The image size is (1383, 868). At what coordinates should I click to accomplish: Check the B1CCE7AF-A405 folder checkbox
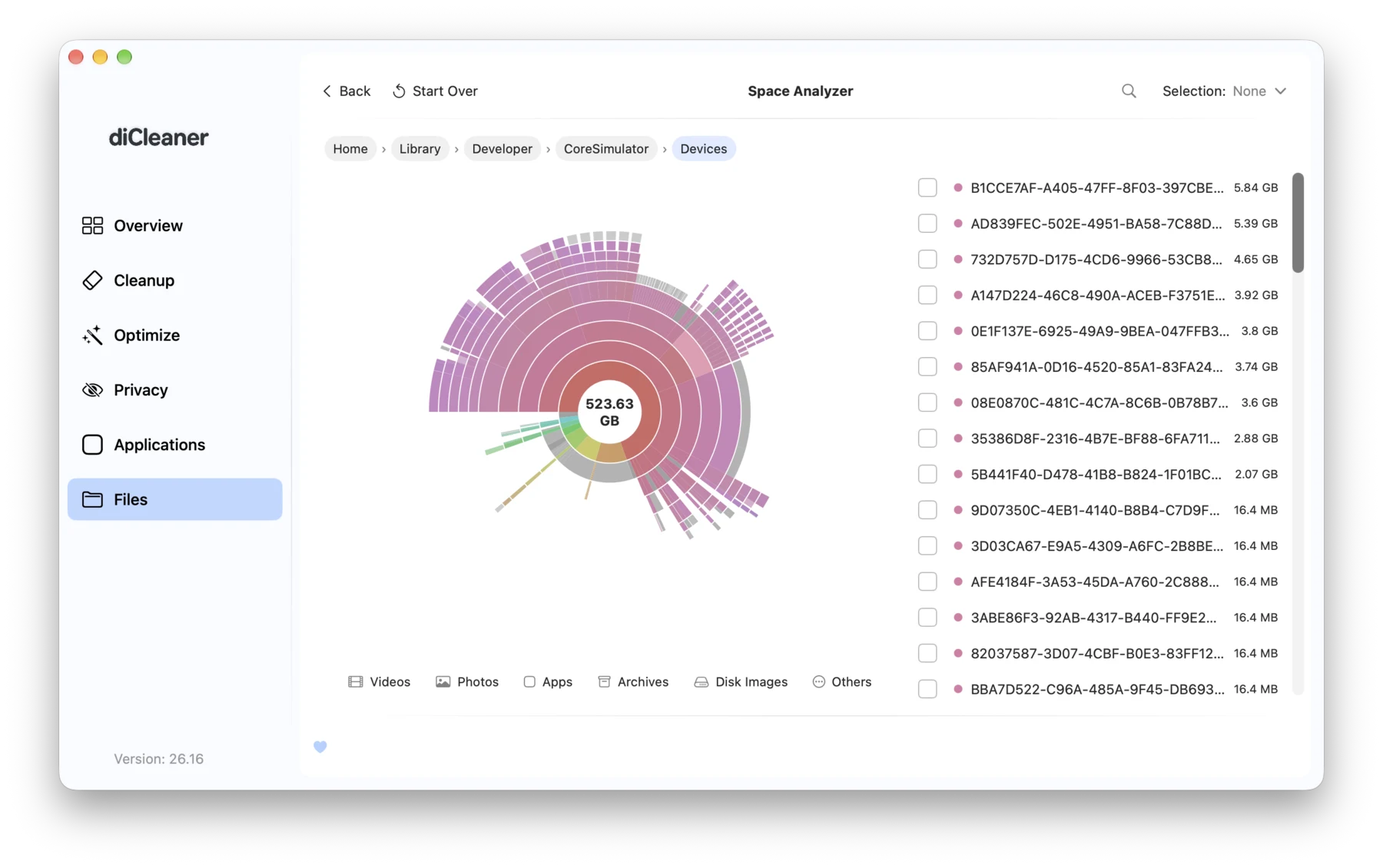coord(927,187)
